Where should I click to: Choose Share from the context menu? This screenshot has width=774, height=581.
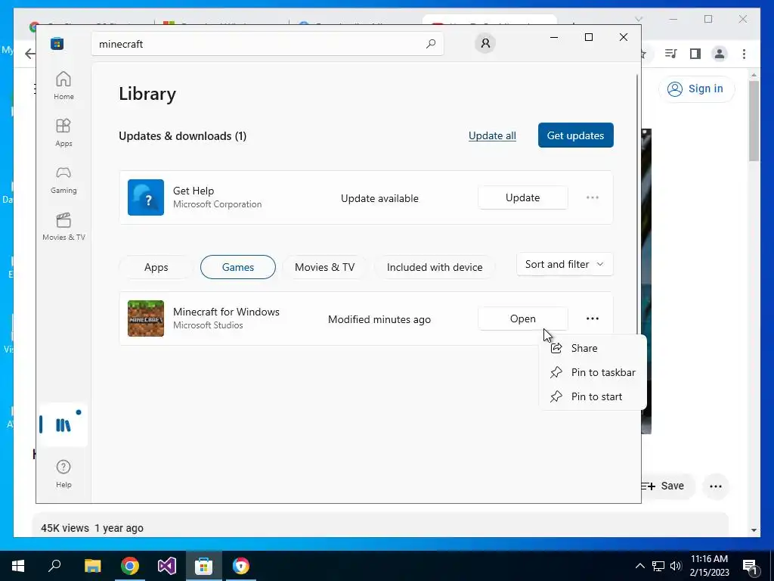[593, 348]
